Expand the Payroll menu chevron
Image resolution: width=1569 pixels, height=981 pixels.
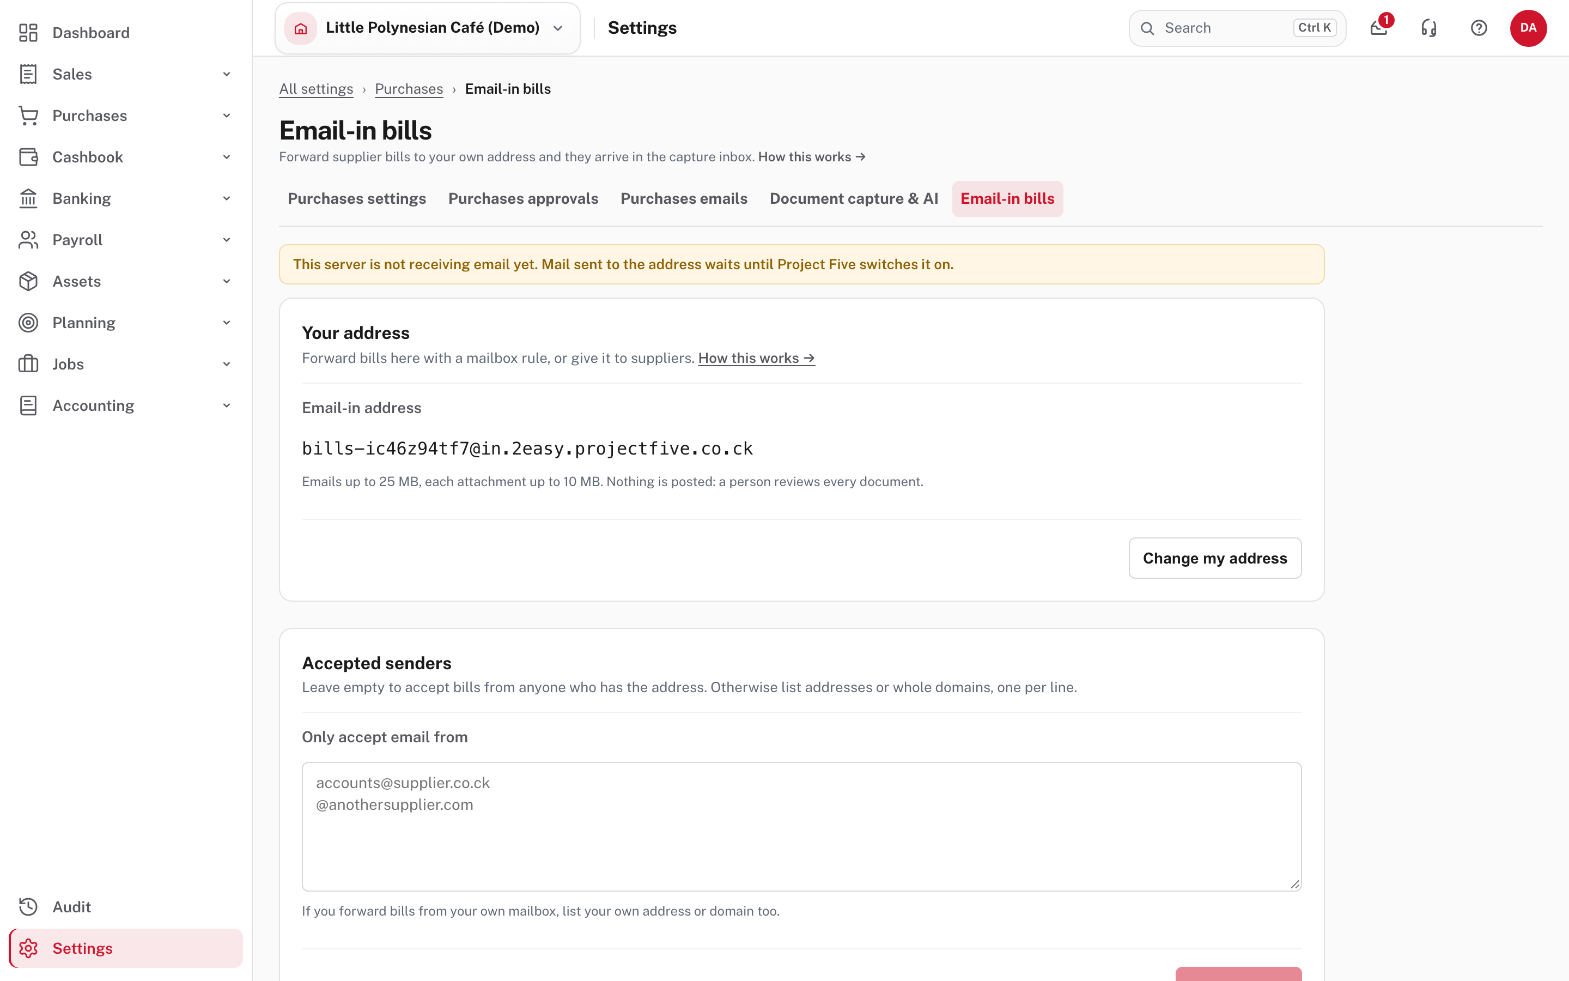tap(226, 240)
